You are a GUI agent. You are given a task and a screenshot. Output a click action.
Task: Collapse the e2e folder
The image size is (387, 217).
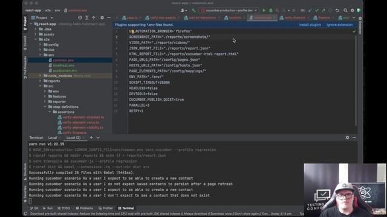click(x=36, y=39)
